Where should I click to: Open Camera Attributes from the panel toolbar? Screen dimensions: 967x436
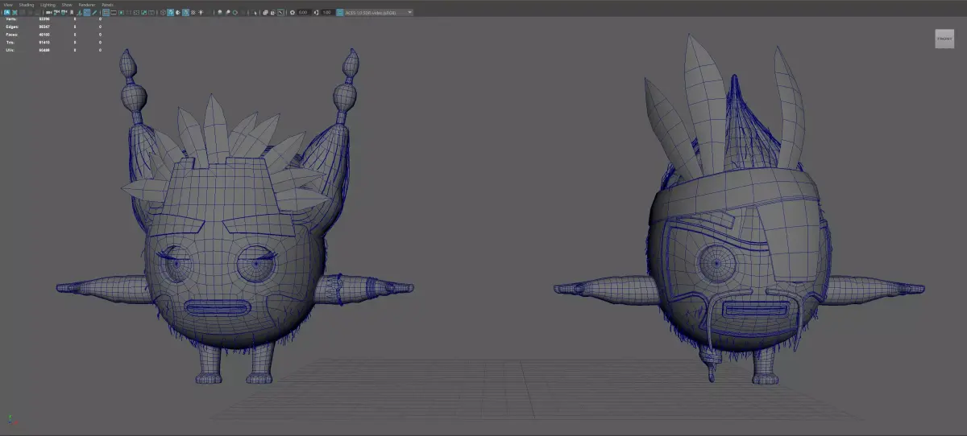64,13
